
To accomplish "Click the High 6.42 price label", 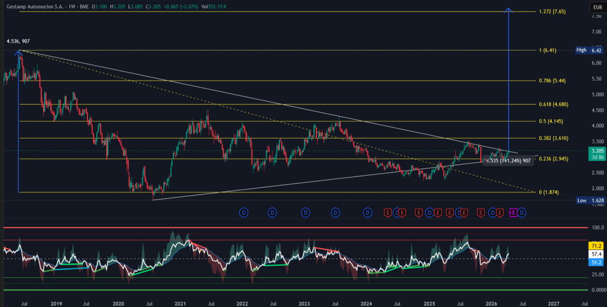I will tap(589, 50).
